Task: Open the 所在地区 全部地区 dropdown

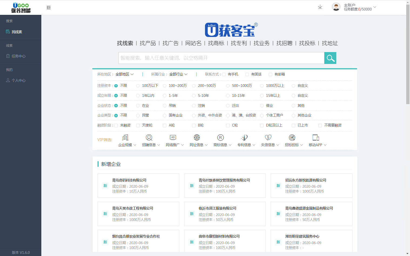Action: point(125,74)
